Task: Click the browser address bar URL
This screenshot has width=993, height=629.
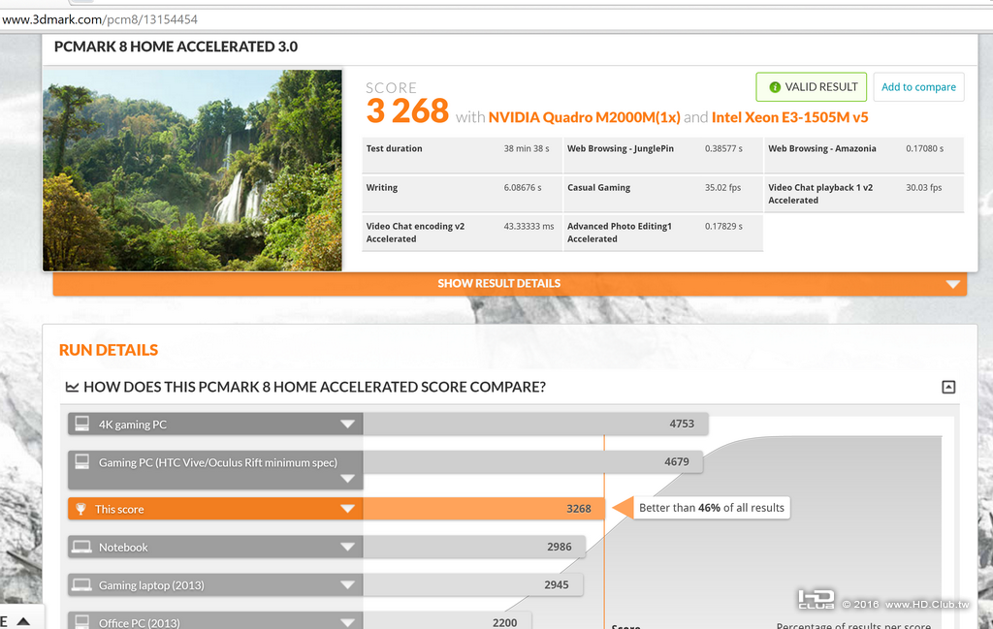Action: (100, 19)
